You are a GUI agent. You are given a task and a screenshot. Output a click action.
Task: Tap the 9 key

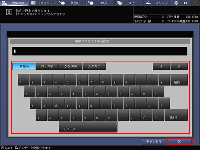coord(118,80)
